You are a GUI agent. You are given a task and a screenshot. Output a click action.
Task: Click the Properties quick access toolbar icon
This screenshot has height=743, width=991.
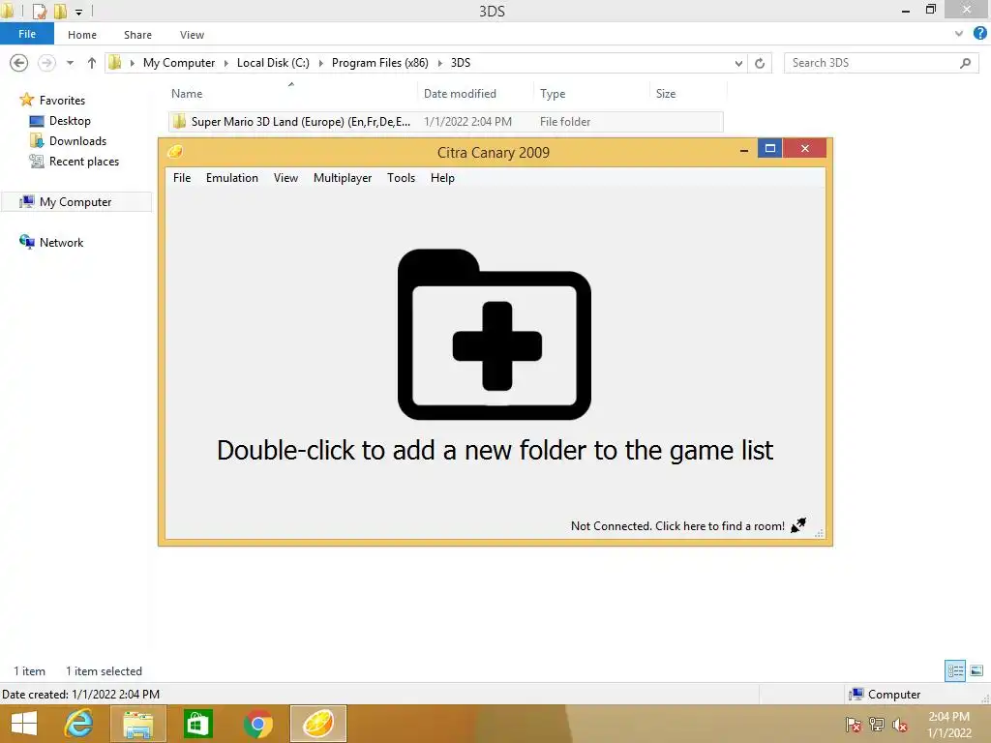point(40,11)
